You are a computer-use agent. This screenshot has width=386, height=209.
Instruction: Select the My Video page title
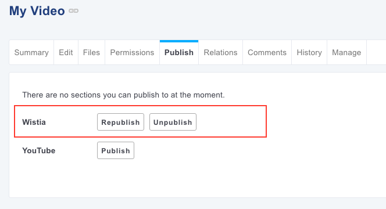click(37, 11)
